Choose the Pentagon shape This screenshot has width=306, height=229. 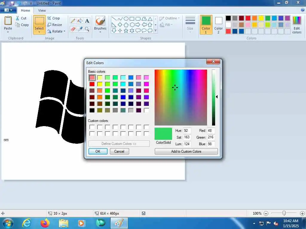click(x=126, y=25)
